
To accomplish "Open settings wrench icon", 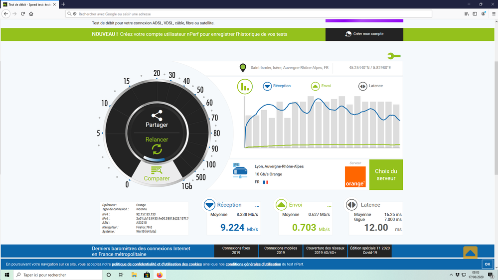I will (x=394, y=56).
